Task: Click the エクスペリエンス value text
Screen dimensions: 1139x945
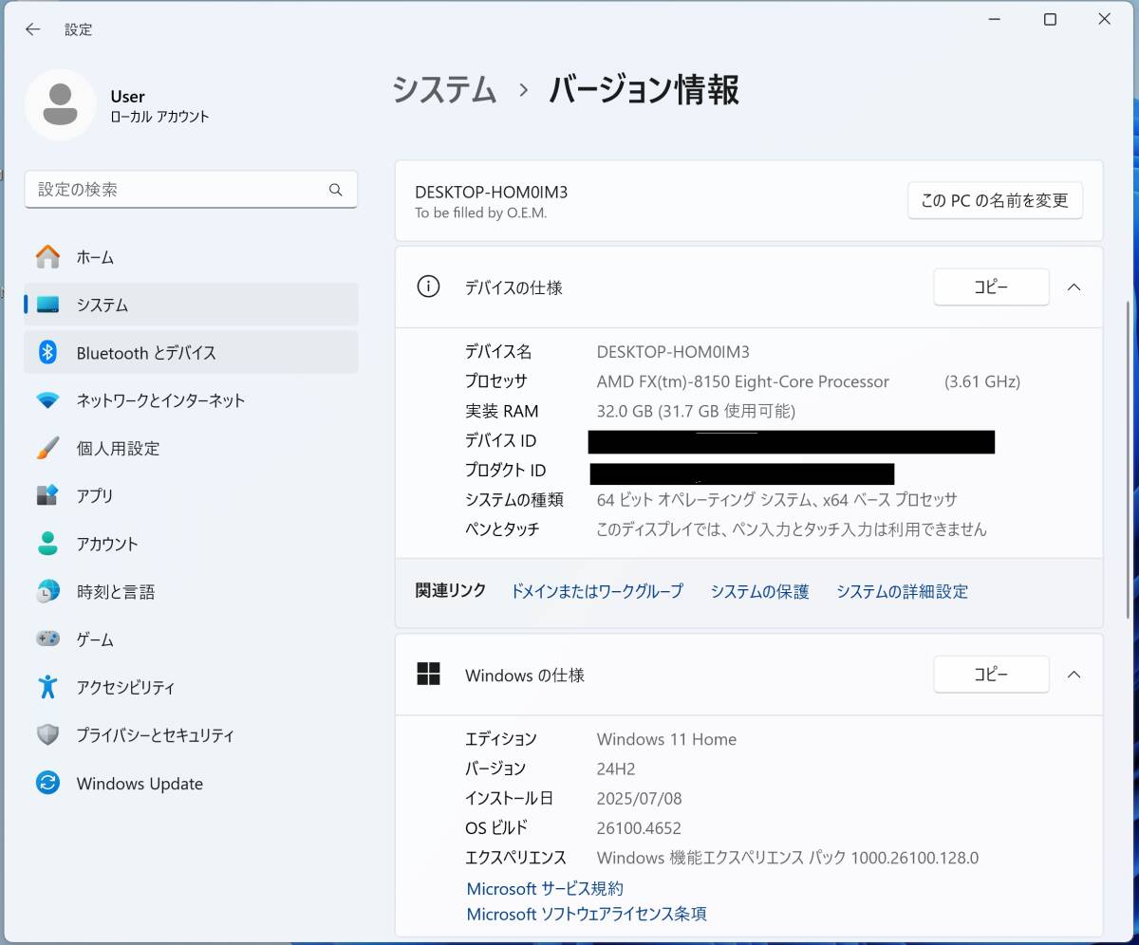Action: pos(787,858)
